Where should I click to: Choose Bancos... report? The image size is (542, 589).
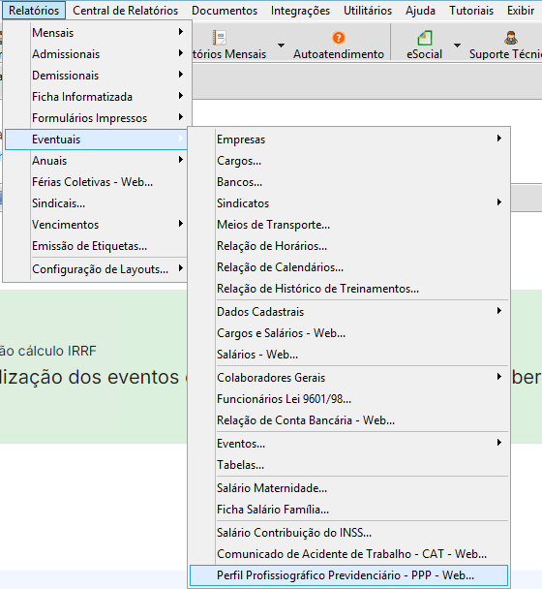[x=348, y=182]
